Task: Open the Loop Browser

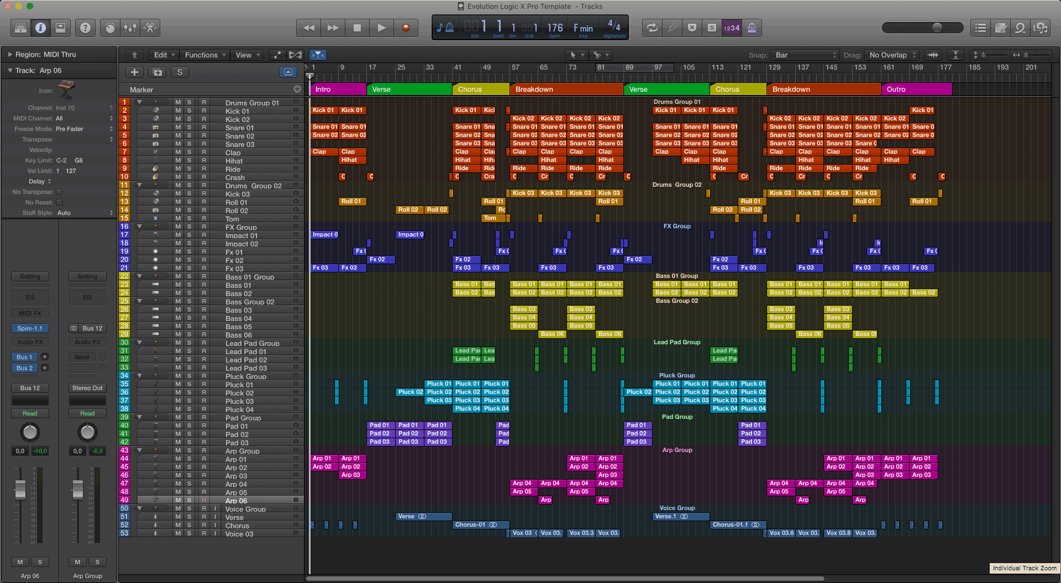Action: tap(1021, 28)
